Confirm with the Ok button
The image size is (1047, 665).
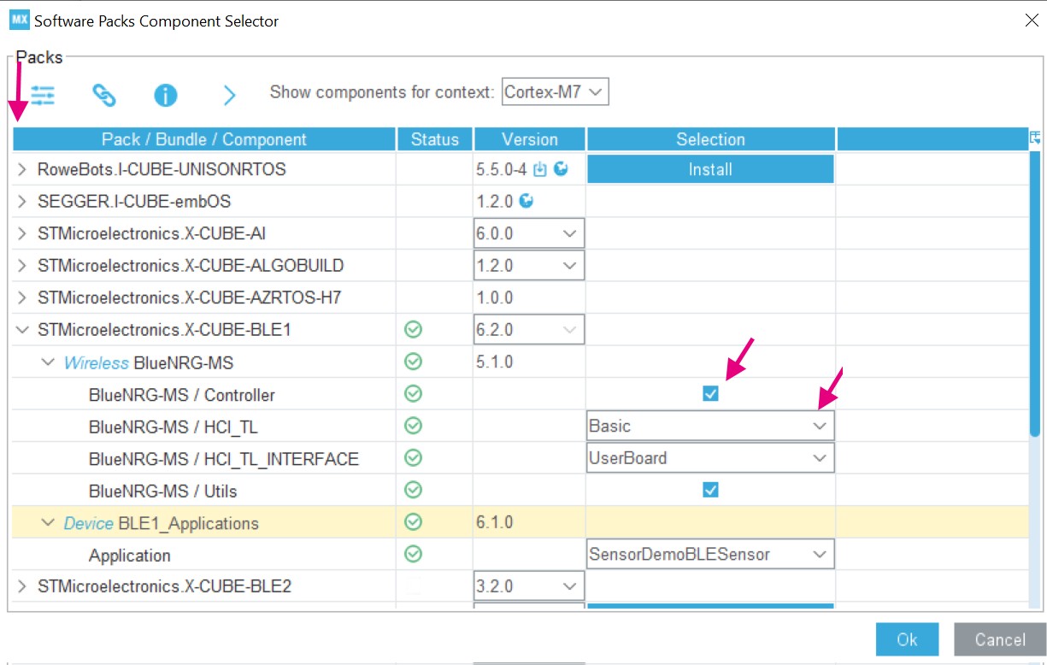coord(908,639)
